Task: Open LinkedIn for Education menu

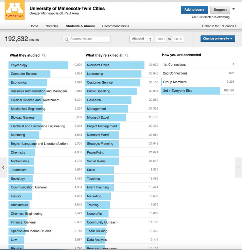Action: tap(219, 26)
